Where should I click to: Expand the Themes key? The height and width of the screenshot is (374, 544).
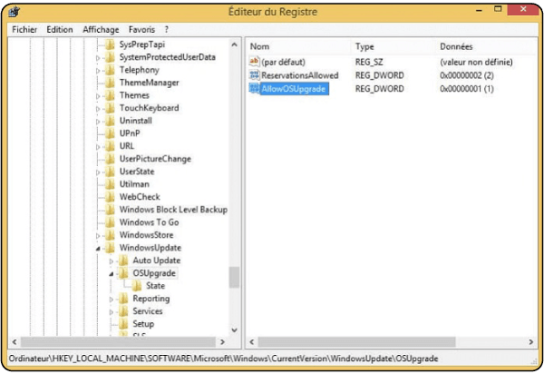click(98, 96)
